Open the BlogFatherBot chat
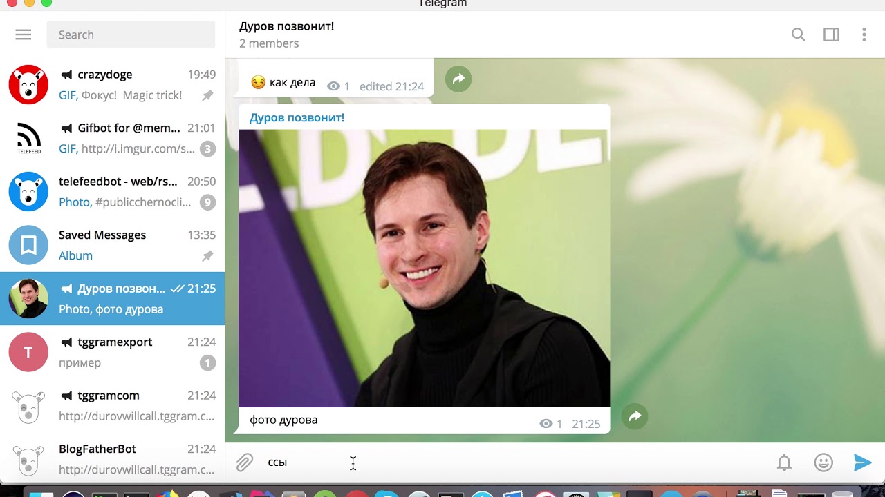Screen dimensions: 885x497 [113, 459]
